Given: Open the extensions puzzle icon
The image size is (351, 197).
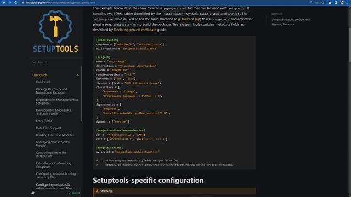Looking at the screenshot, I should coord(330,2).
